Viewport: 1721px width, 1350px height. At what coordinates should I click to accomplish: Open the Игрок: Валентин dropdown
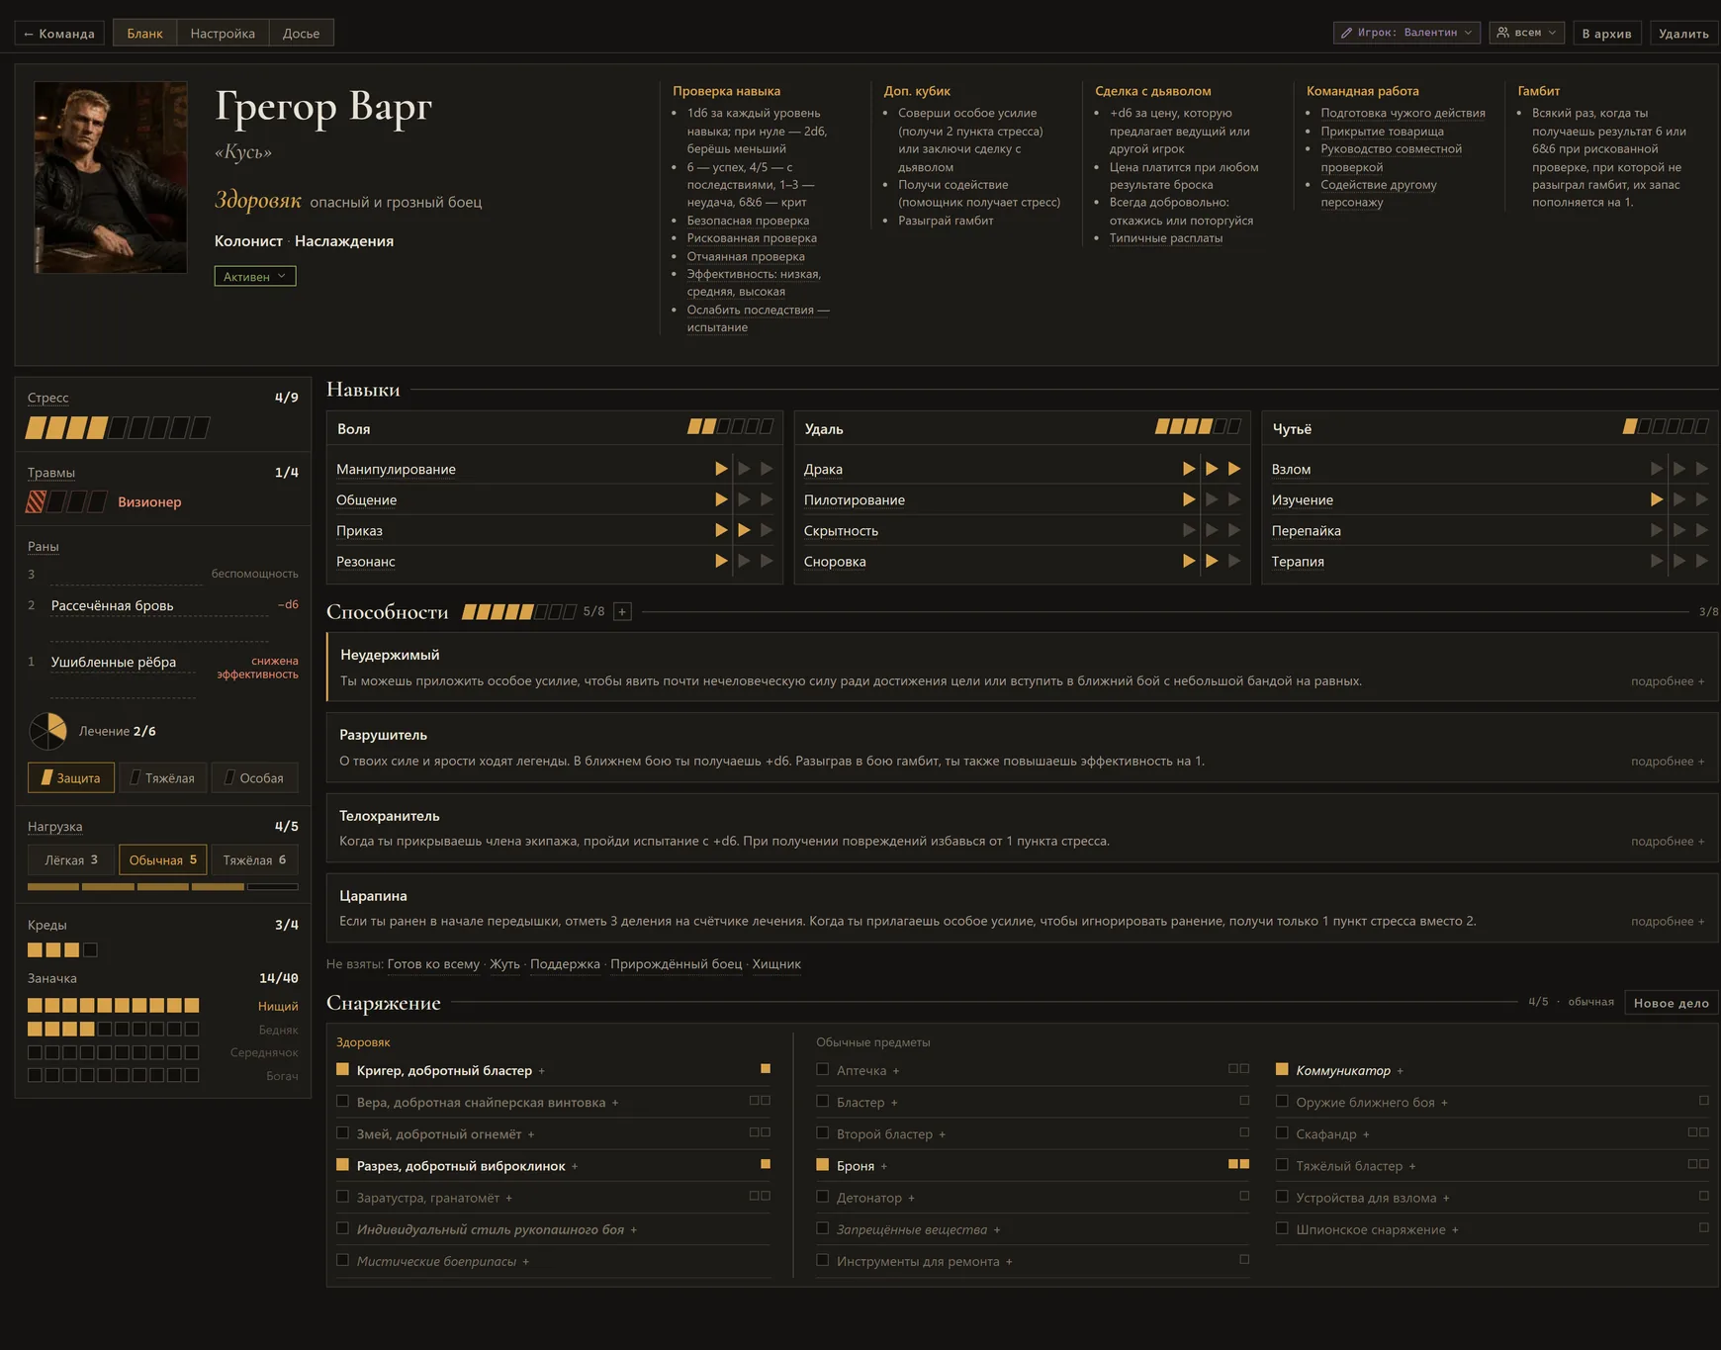[1406, 33]
